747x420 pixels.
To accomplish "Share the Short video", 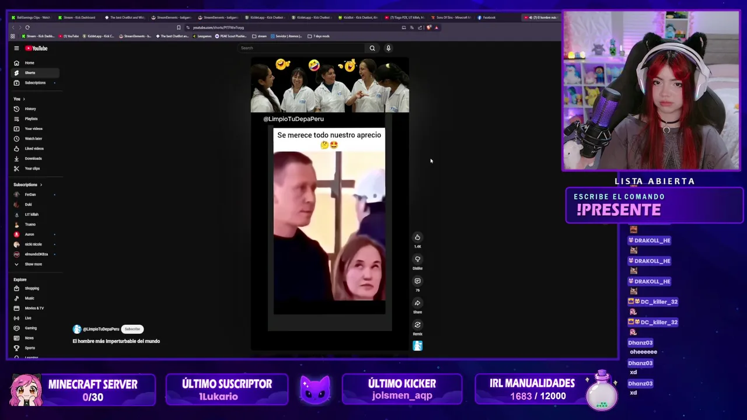I will pyautogui.click(x=417, y=303).
